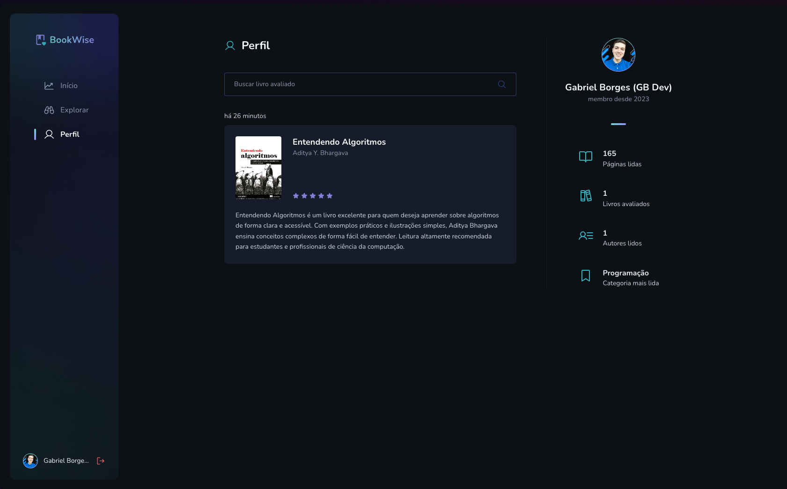Click the author name Aditya Y. Bhargava
787x489 pixels.
(320, 153)
